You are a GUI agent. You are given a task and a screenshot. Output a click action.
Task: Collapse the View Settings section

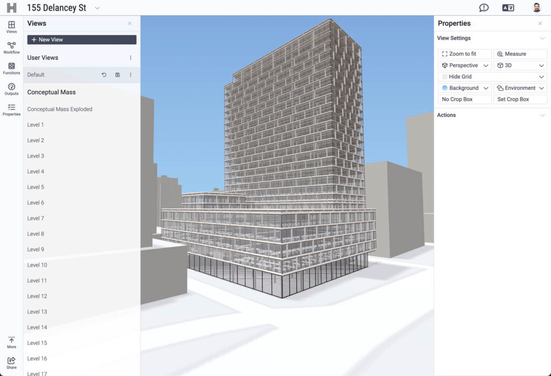[x=541, y=38]
